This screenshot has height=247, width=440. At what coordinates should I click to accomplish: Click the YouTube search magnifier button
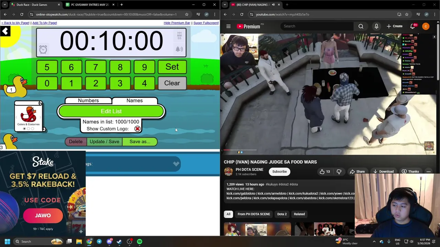coord(361,26)
